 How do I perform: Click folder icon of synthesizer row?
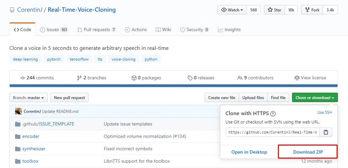coord(18,149)
